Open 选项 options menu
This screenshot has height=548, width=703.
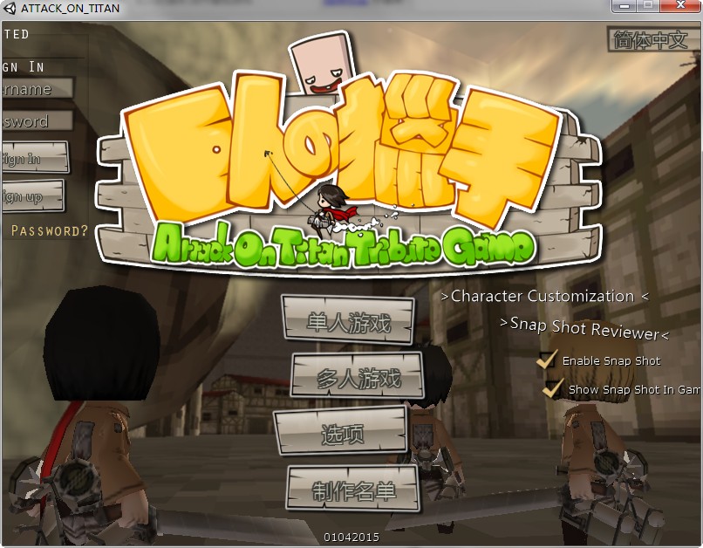pos(342,434)
